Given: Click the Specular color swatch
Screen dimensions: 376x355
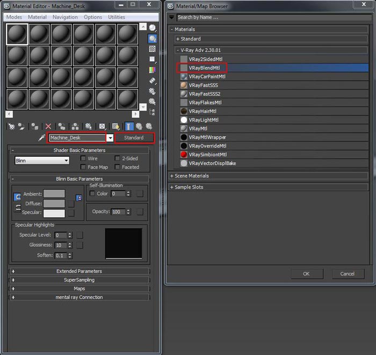Looking at the screenshot, I should (x=54, y=213).
